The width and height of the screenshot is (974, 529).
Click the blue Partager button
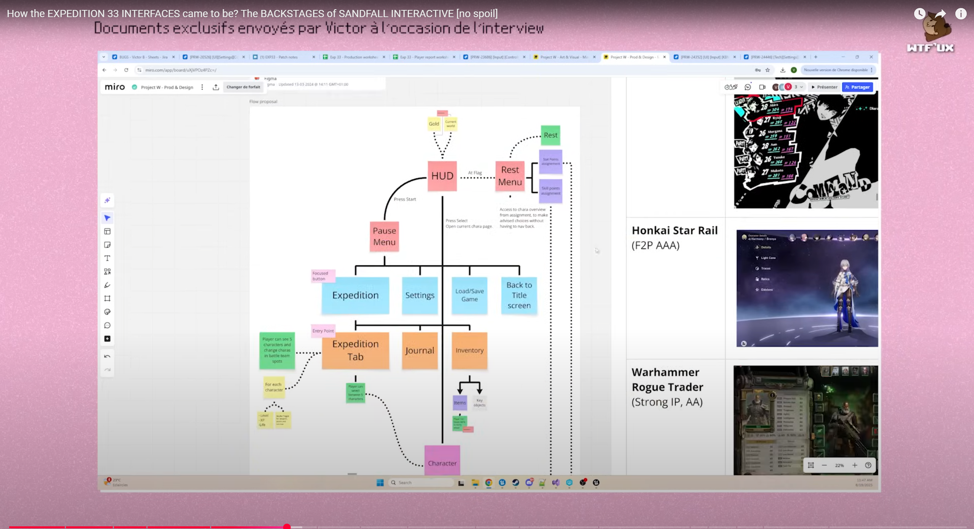pos(857,87)
